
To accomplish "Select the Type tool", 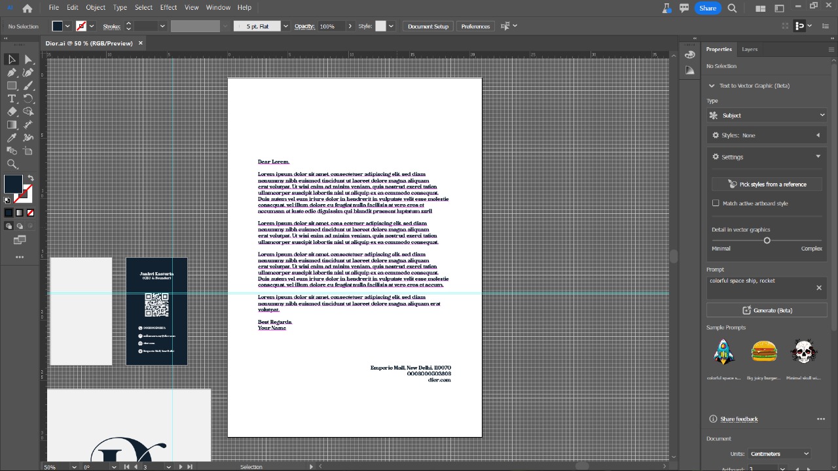I will 11,98.
